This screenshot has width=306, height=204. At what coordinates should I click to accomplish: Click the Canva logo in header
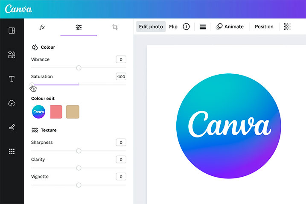18,9
